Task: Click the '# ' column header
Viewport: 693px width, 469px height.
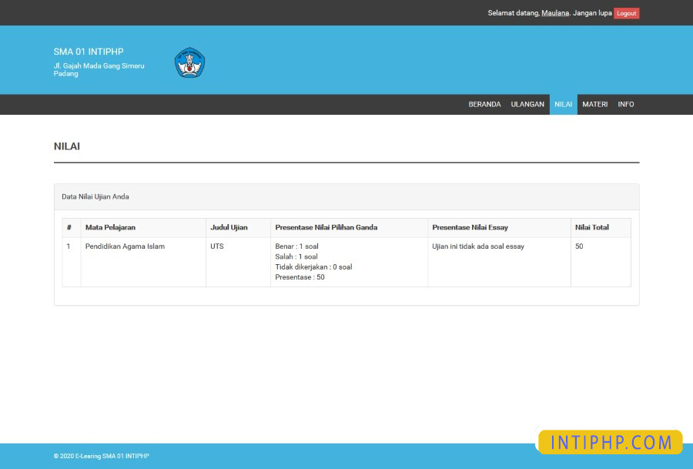Action: point(69,227)
